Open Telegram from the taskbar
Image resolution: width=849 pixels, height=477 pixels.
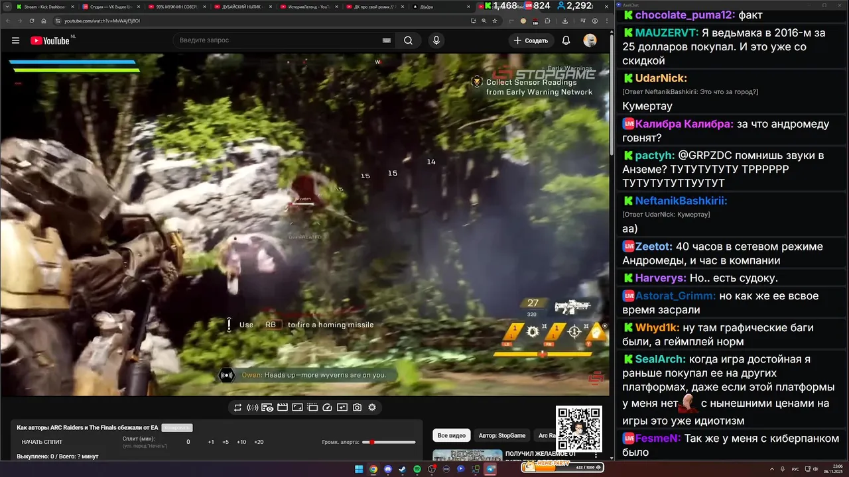tap(490, 469)
